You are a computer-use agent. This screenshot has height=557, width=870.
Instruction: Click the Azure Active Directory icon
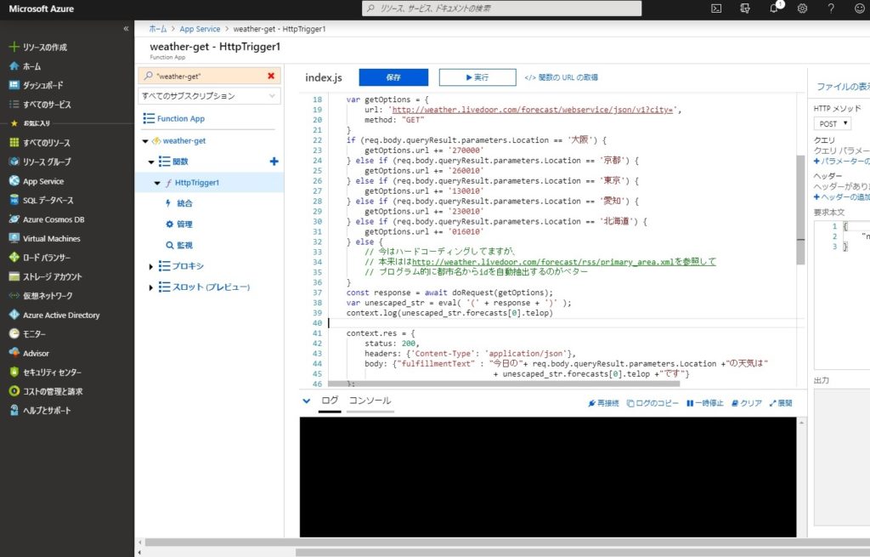(x=14, y=315)
